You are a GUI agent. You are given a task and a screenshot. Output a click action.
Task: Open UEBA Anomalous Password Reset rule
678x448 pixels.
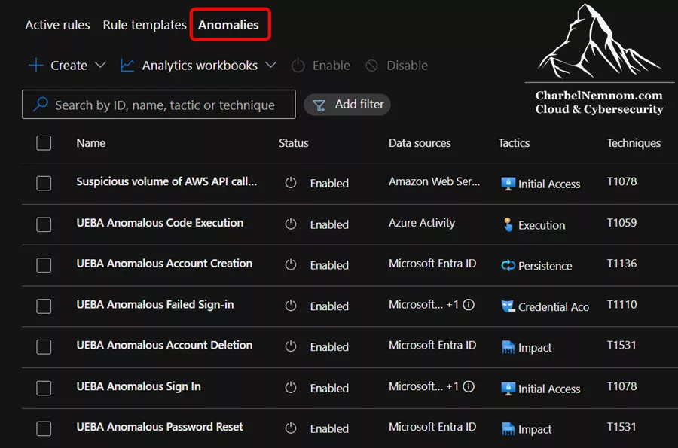pos(160,427)
